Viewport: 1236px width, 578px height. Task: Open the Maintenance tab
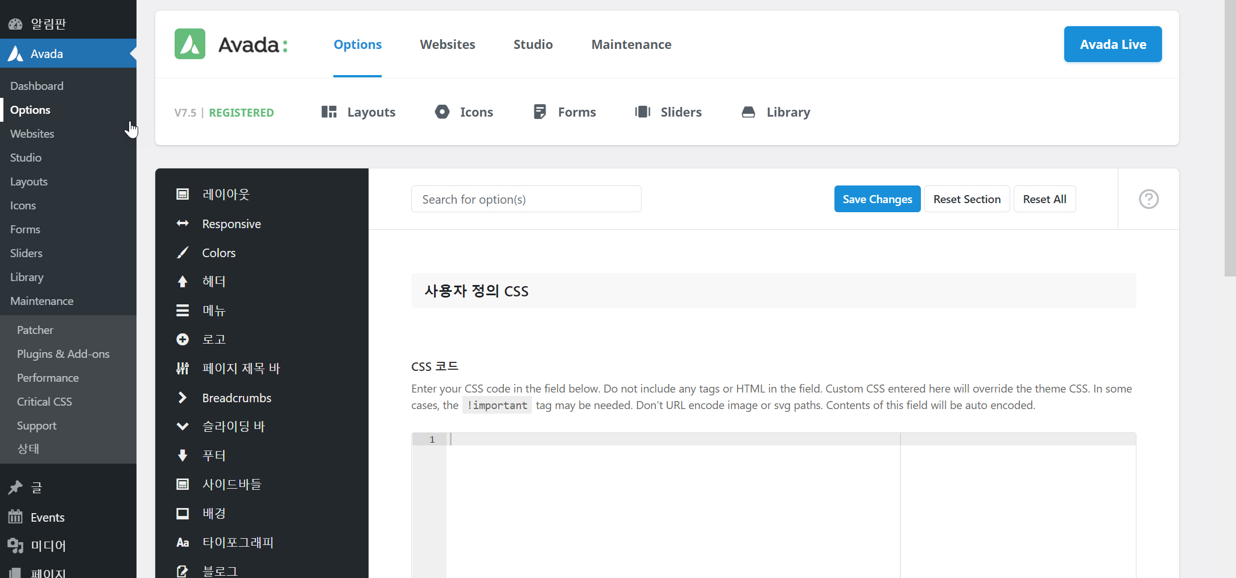click(x=631, y=44)
